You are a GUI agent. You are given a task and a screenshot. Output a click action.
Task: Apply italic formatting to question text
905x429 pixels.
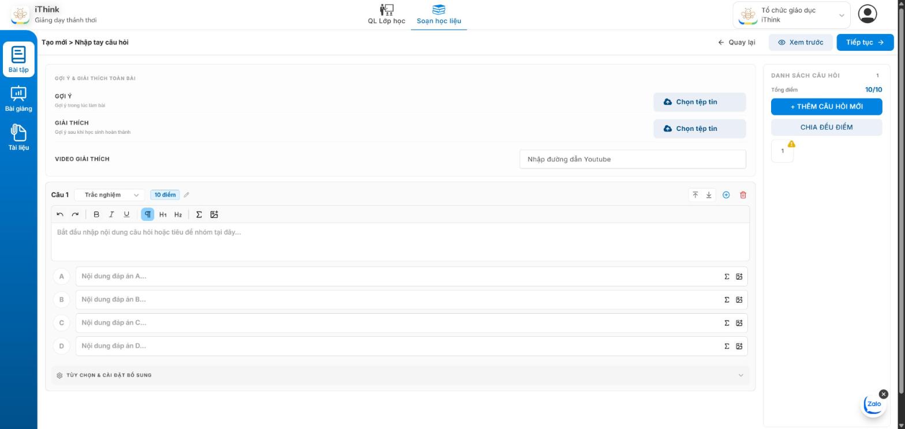coord(111,215)
